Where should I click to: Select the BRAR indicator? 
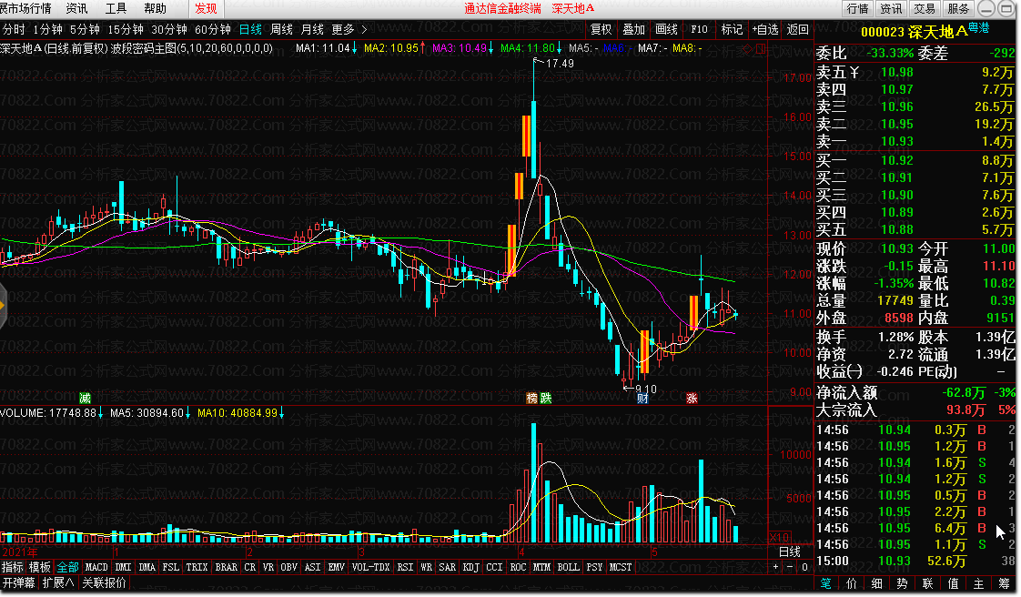click(226, 568)
